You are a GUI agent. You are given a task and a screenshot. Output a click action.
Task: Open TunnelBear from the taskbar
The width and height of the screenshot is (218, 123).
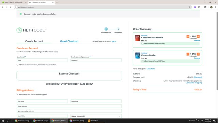pos(93,121)
